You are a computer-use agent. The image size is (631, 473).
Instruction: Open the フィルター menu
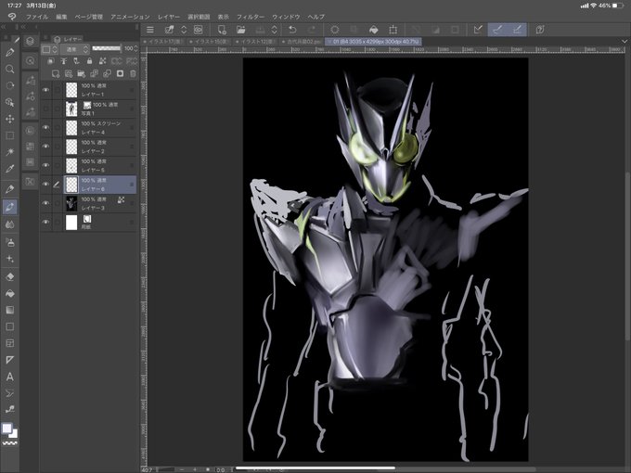251,17
